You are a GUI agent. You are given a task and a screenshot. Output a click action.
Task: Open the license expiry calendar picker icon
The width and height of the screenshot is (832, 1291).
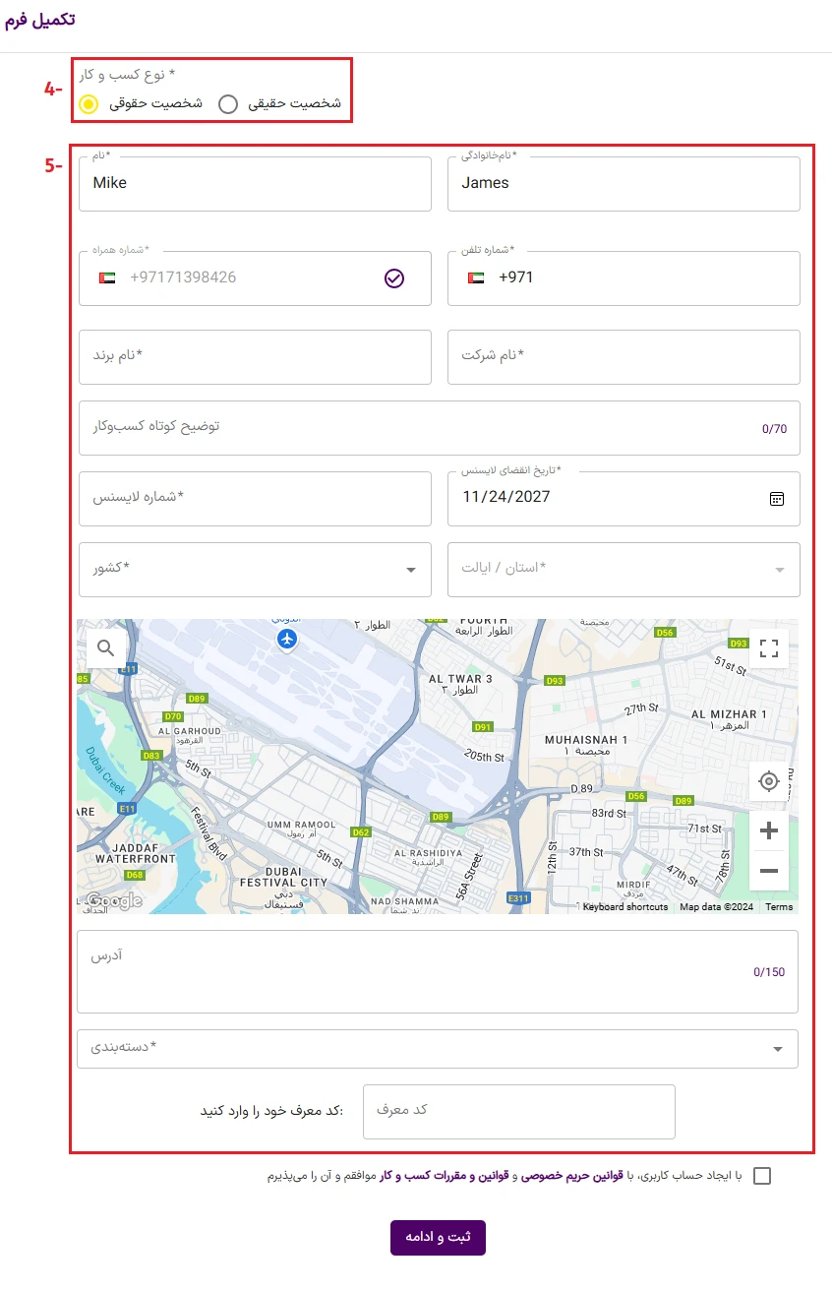777,499
